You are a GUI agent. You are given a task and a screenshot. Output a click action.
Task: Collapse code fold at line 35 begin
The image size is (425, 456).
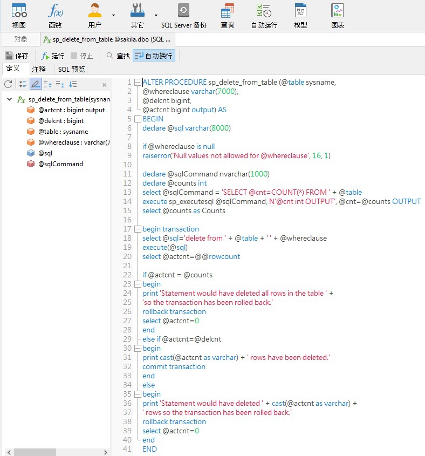coord(138,394)
